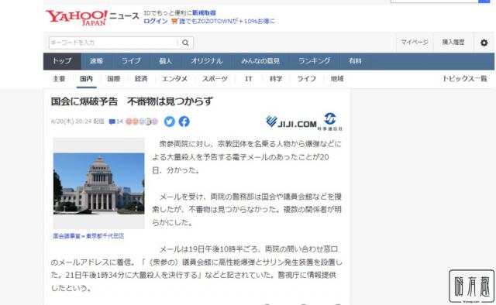This screenshot has height=305, width=496.
Task: Open マイページ
Action: (x=415, y=42)
